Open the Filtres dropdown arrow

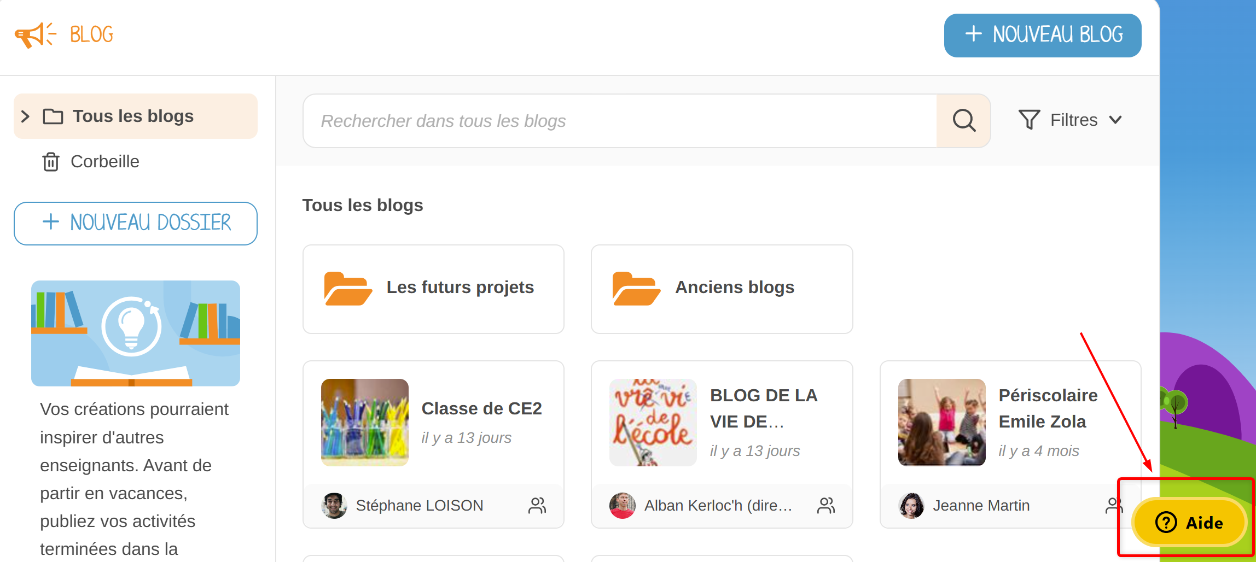click(1115, 120)
